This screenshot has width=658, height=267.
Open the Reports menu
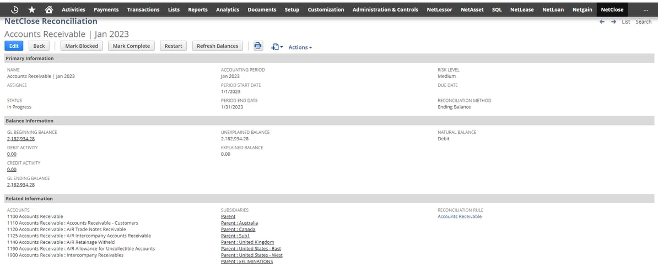click(198, 9)
